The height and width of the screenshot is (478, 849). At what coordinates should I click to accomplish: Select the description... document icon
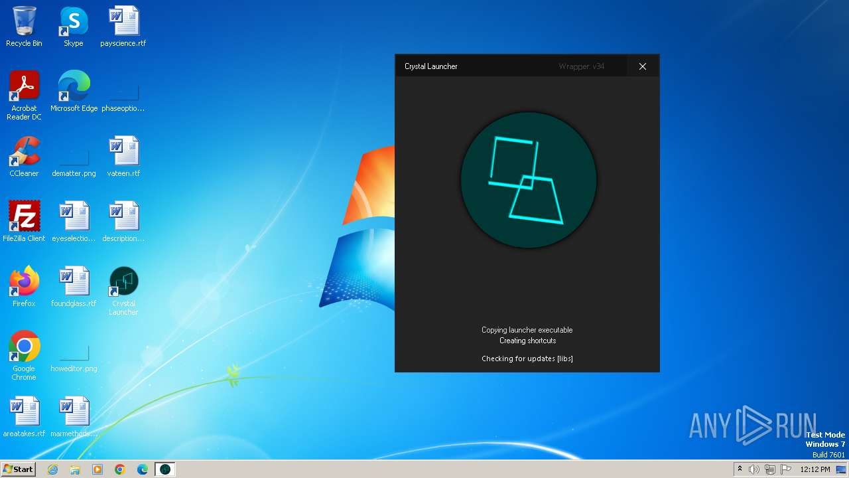pyautogui.click(x=123, y=222)
